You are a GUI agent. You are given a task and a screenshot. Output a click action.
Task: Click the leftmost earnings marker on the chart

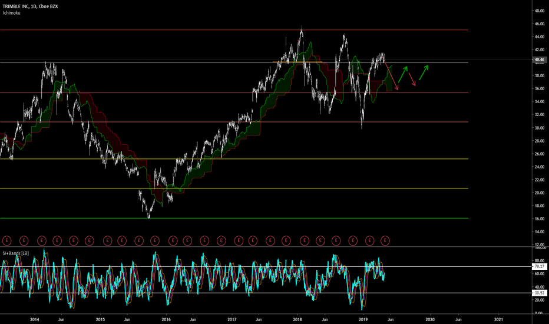coord(6,240)
